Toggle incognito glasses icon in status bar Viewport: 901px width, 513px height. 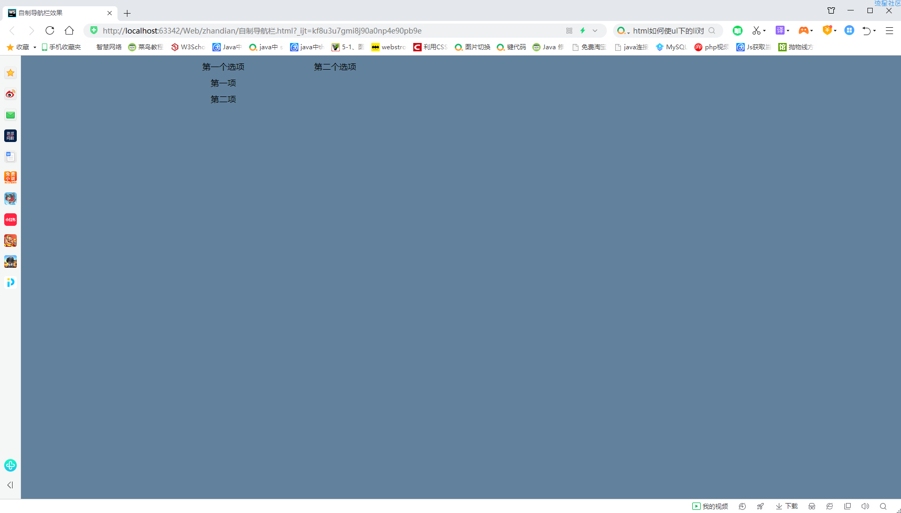click(812, 506)
